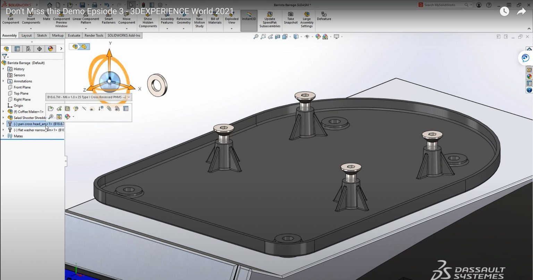The height and width of the screenshot is (280, 533).
Task: Click the YouTube share arrow
Action: point(521,11)
